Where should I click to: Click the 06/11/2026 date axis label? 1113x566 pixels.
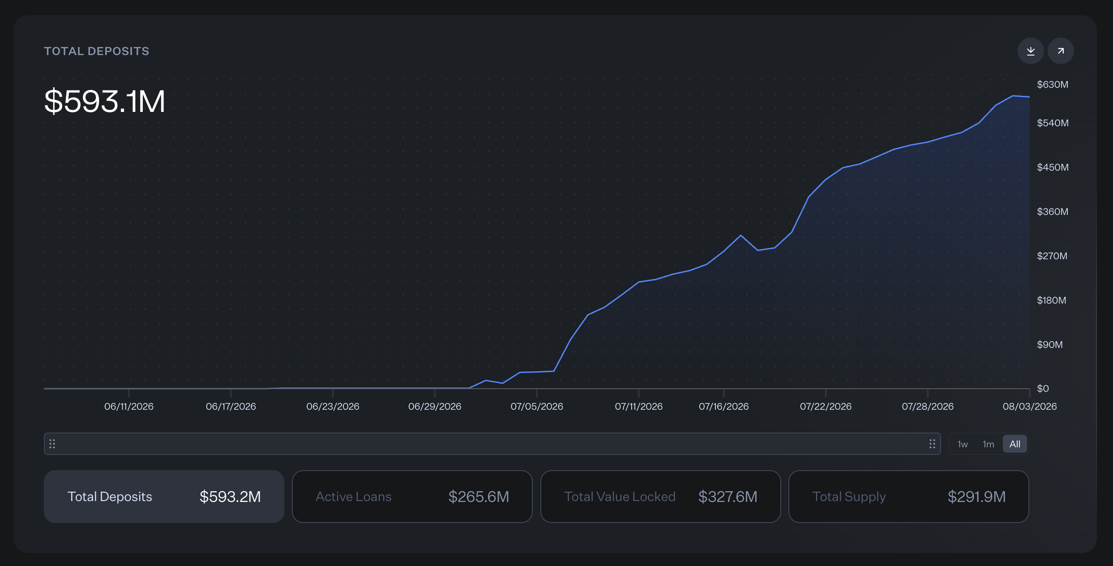[x=129, y=407]
